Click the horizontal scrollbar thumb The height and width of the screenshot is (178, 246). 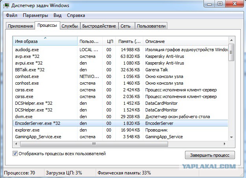[x=94, y=144]
